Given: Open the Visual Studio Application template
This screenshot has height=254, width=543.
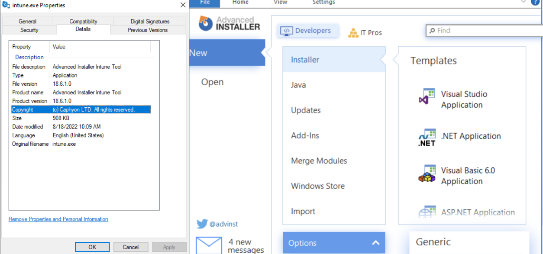Looking at the screenshot, I should pyautogui.click(x=453, y=99).
